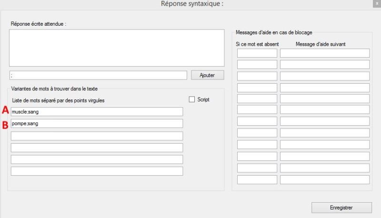The width and height of the screenshot is (381, 218).
Task: Click the Ajouter button
Action: (207, 75)
